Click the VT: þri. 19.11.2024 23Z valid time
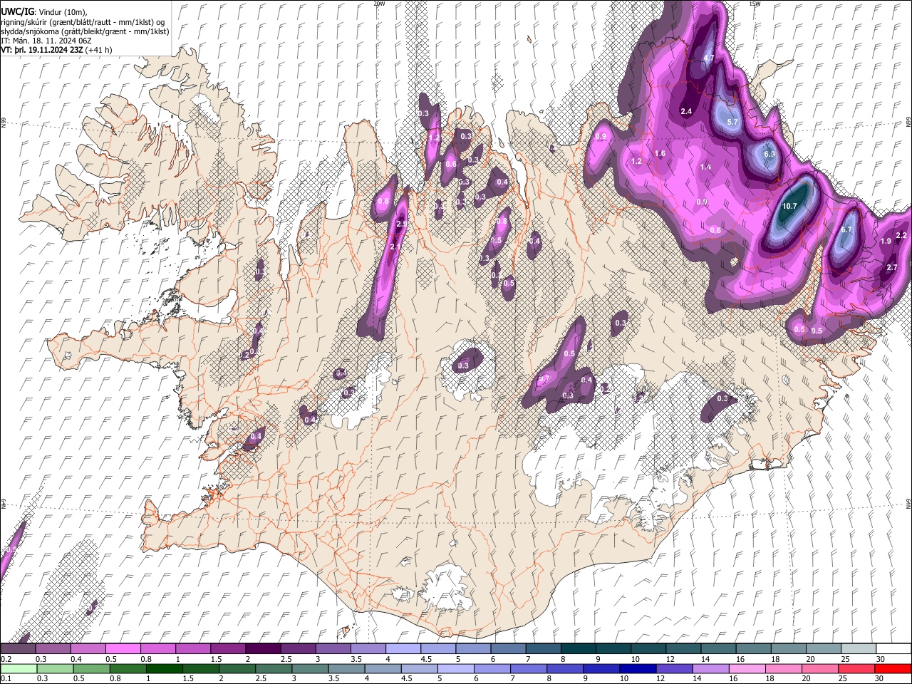Screen dimensions: 912x684 click(41, 50)
